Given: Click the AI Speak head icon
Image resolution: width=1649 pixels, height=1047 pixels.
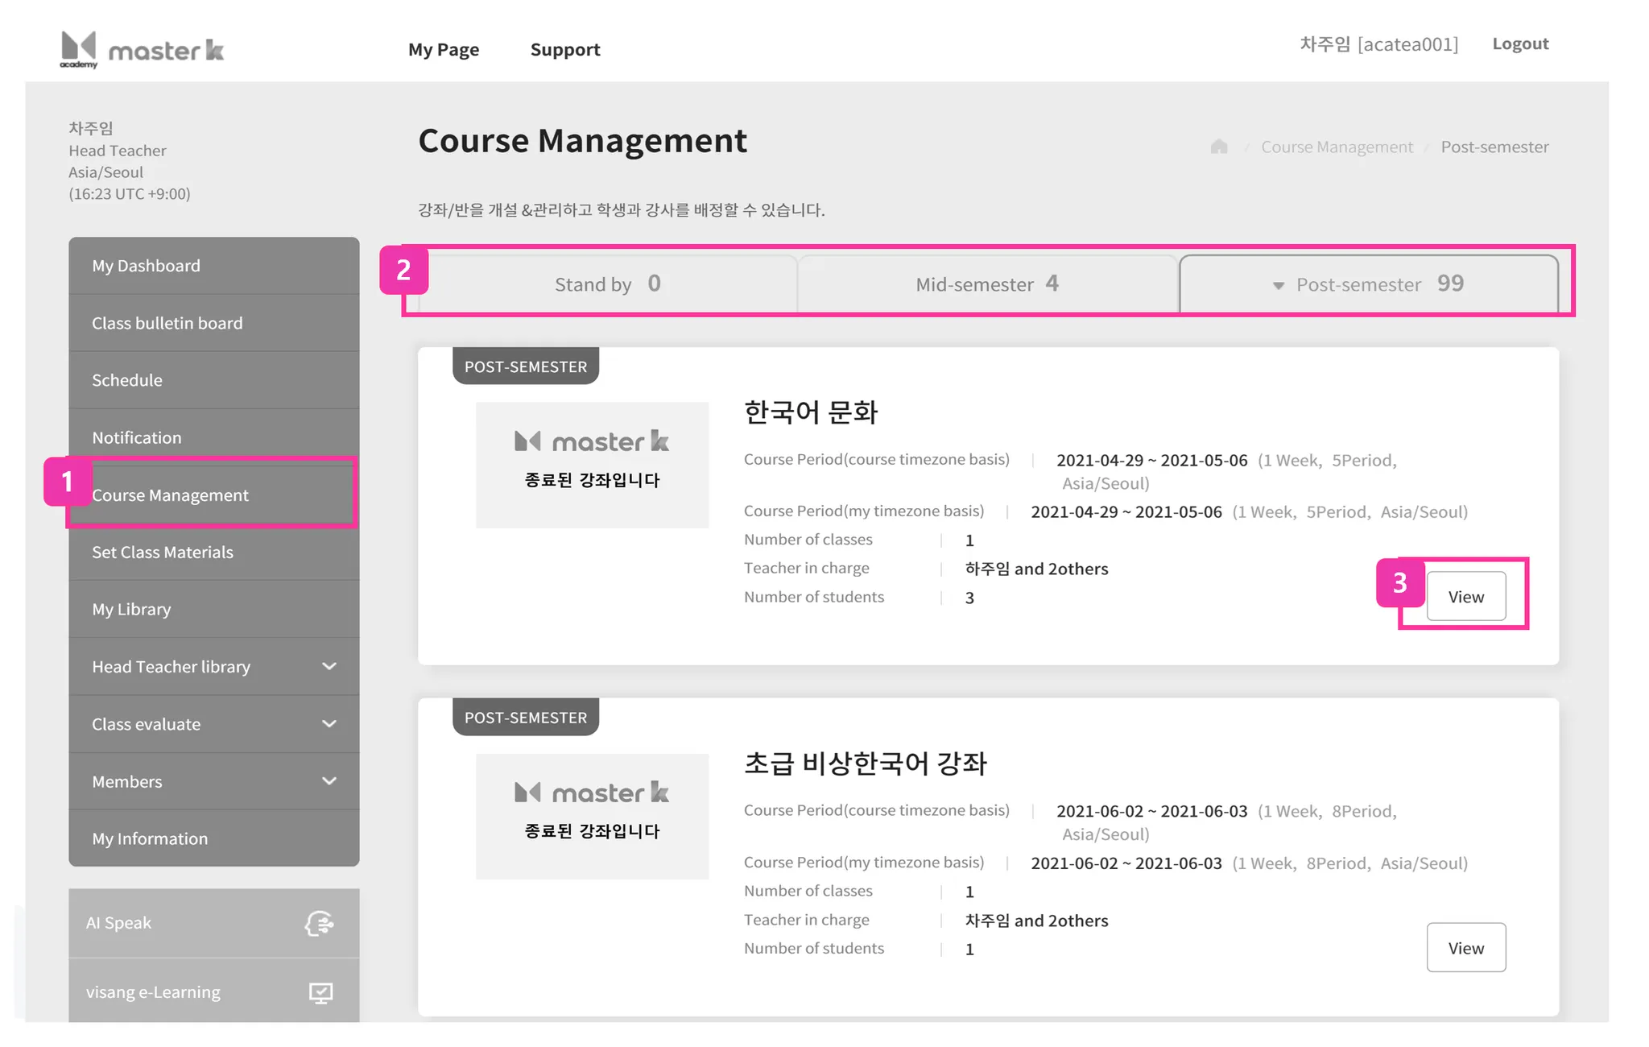Looking at the screenshot, I should tap(320, 923).
